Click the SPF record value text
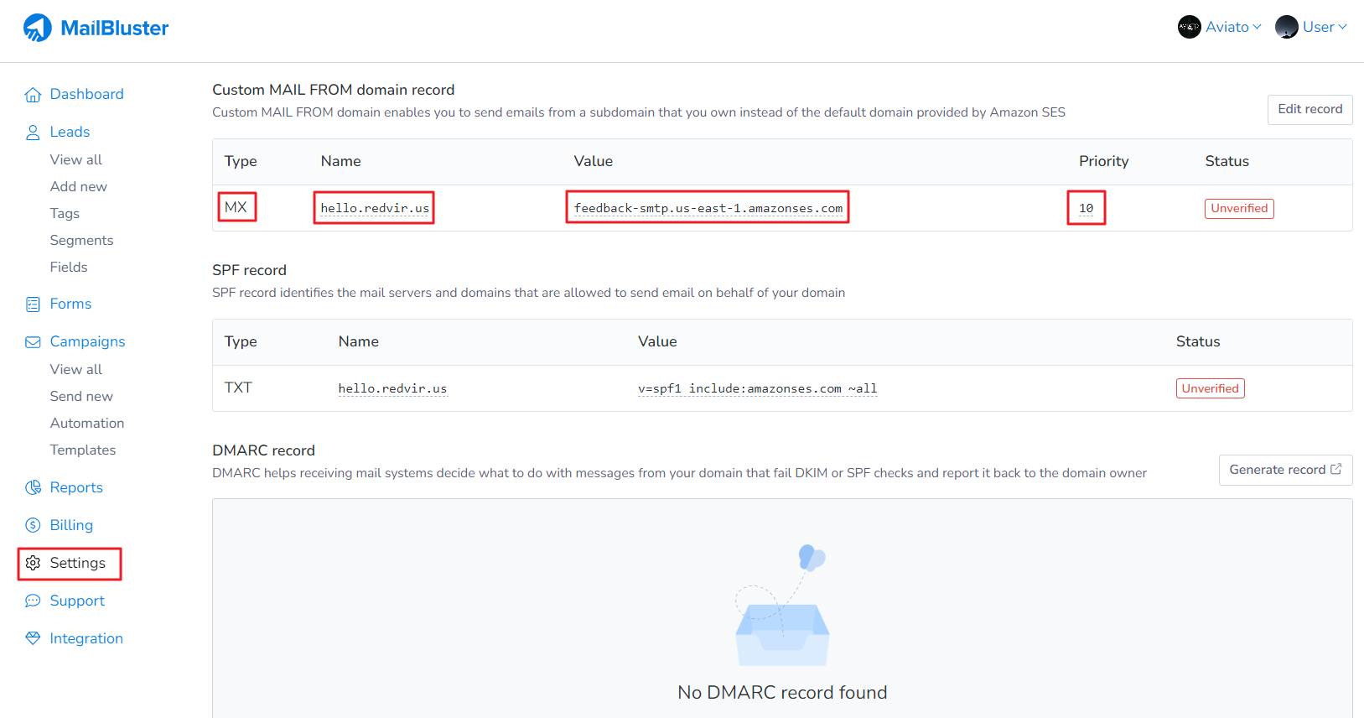Viewport: 1364px width, 718px height. tap(757, 388)
